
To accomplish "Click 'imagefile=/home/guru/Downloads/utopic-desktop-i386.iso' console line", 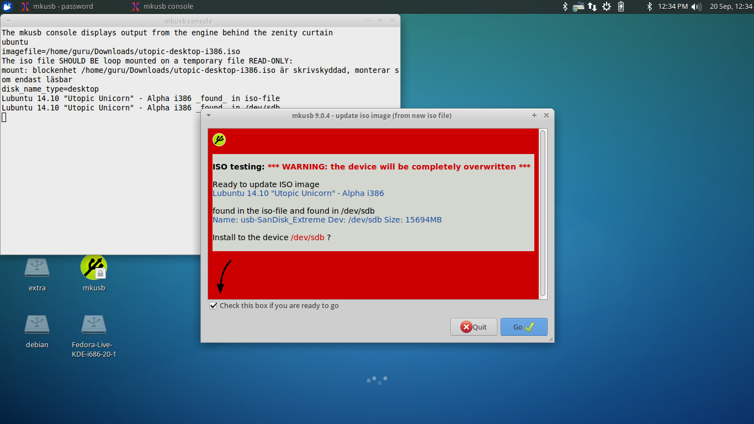I will tap(121, 51).
